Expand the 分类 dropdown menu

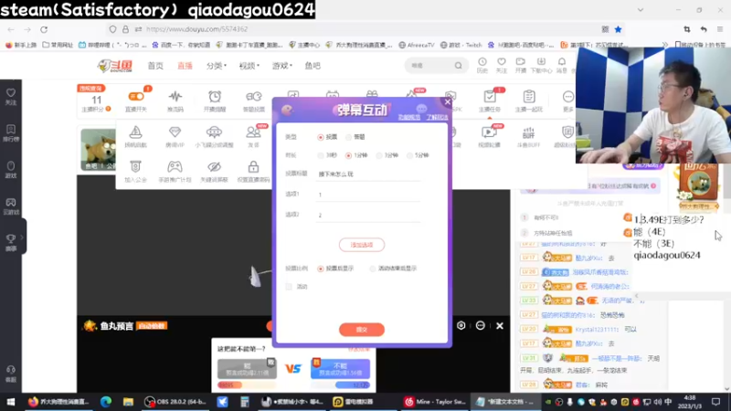[217, 66]
